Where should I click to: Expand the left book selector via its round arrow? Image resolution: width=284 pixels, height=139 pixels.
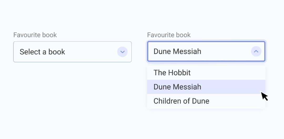[x=122, y=52]
